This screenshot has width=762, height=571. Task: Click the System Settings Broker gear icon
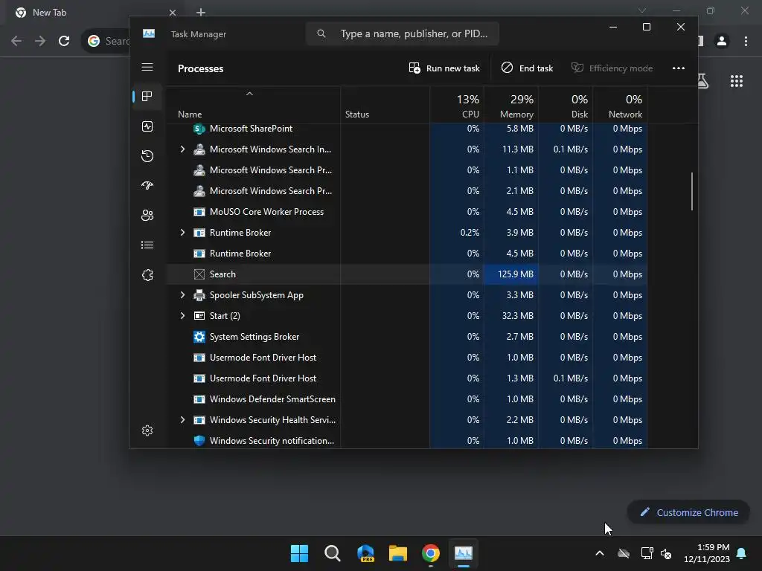pos(199,337)
